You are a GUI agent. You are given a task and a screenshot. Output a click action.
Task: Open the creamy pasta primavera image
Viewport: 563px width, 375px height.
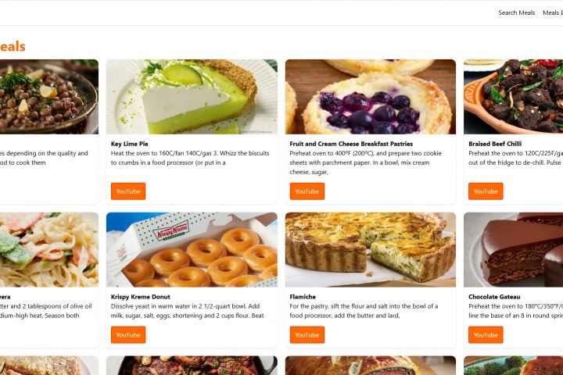click(48, 250)
